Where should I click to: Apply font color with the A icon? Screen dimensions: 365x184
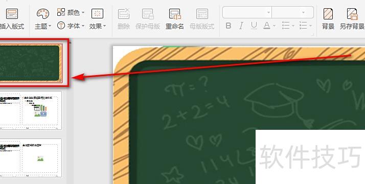click(x=267, y=26)
